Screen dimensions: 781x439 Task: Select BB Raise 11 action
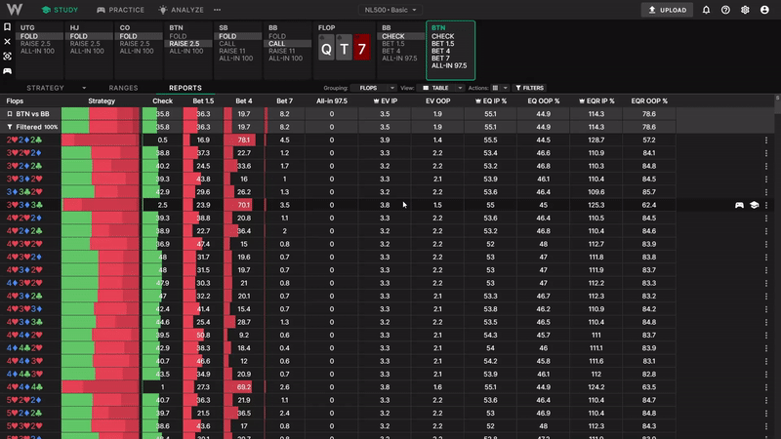281,51
